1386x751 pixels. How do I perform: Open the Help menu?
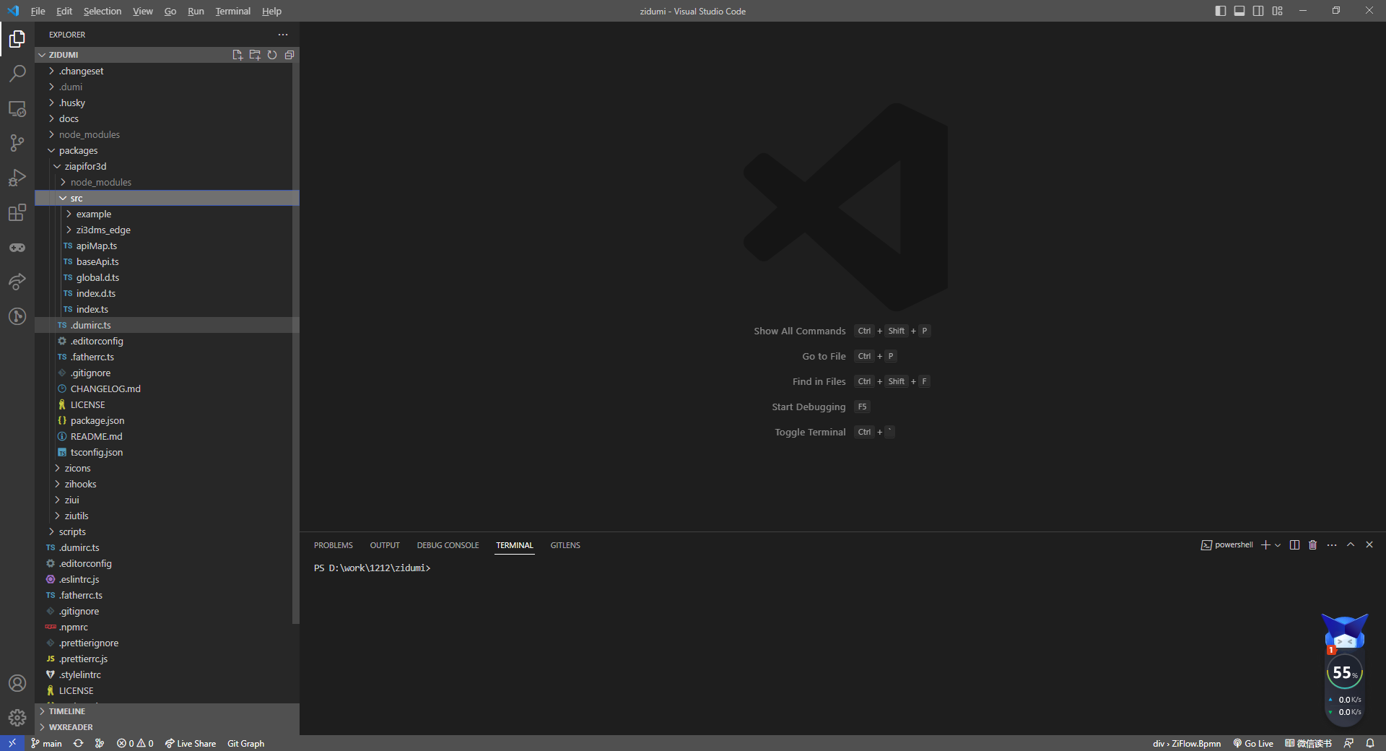tap(271, 11)
